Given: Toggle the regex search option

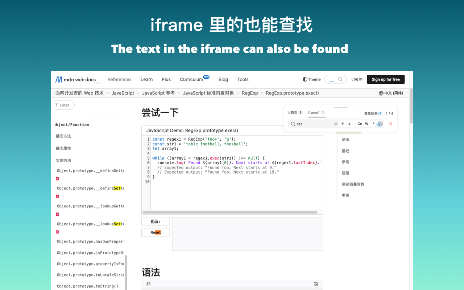Looking at the screenshot, I should click(373, 124).
